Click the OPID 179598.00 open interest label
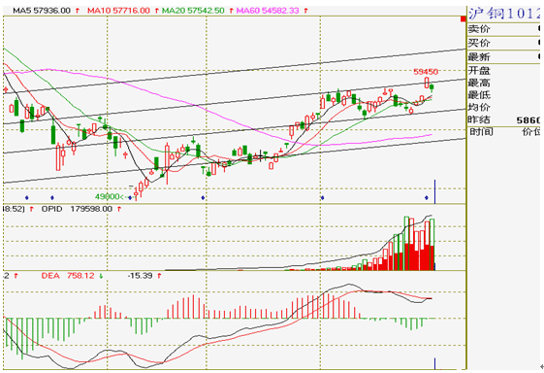The image size is (544, 373). click(x=77, y=209)
